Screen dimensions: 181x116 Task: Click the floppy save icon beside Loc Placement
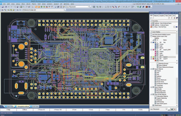[172, 109]
